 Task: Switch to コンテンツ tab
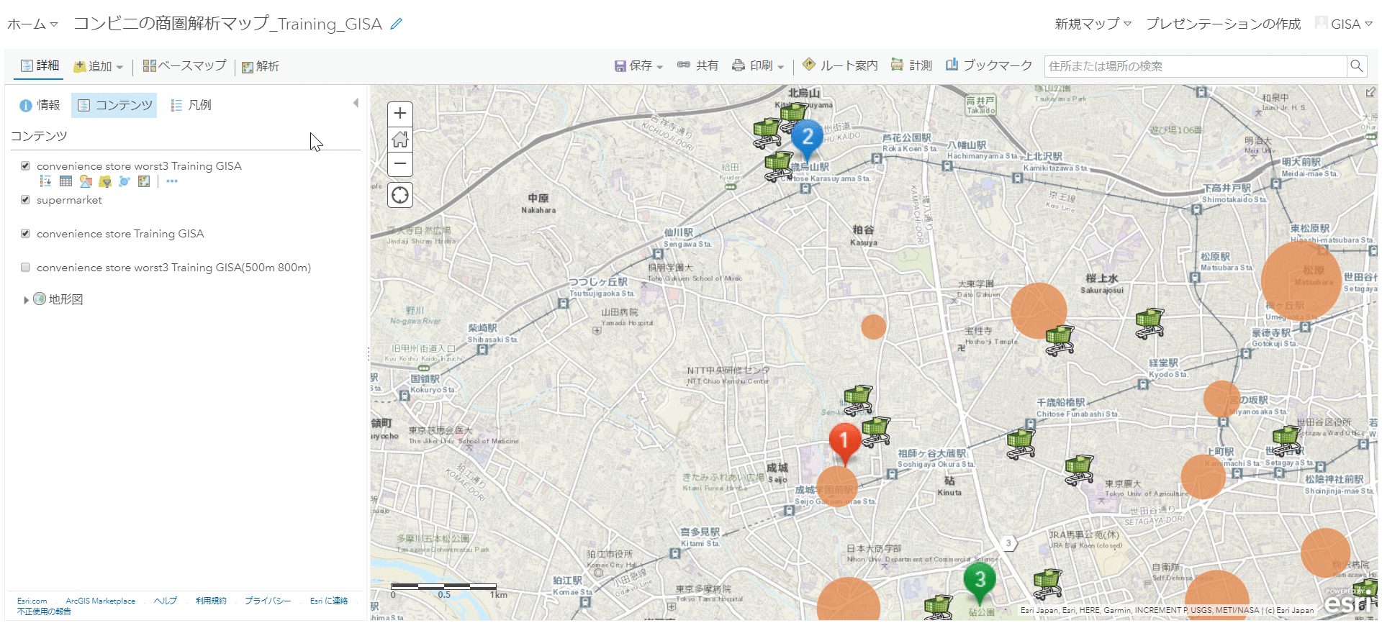(114, 105)
